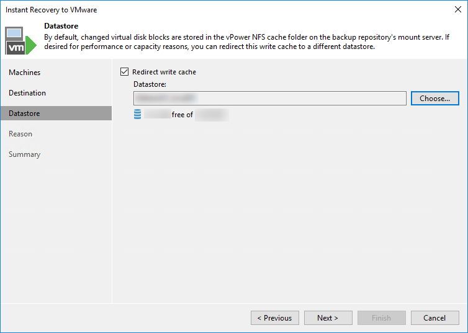Proceed with the Next button
Viewport: 468px width, 333px height.
click(328, 318)
